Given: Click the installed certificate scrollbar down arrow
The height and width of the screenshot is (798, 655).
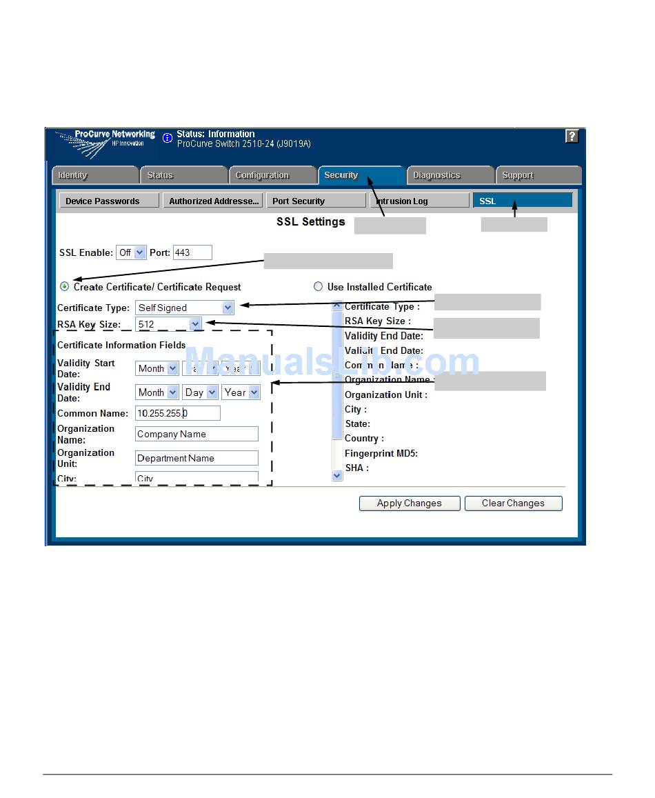Looking at the screenshot, I should (337, 475).
